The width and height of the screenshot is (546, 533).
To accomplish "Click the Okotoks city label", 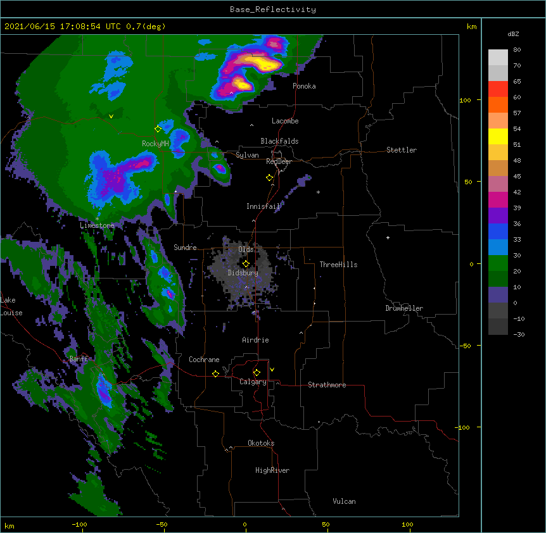I will coord(261,443).
